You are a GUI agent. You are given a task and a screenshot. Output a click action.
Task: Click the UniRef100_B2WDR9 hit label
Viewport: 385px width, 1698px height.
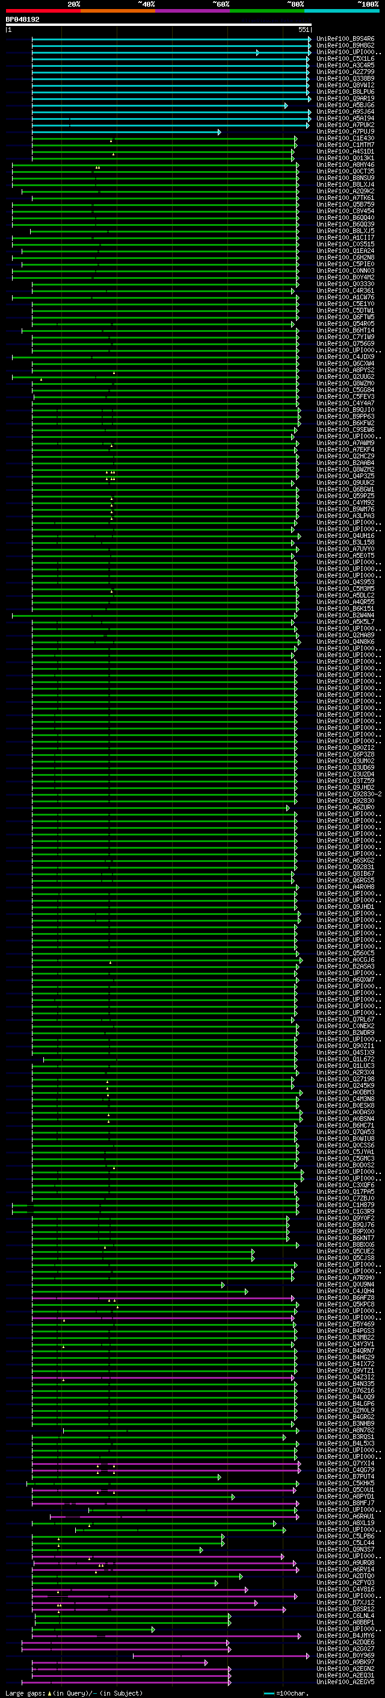(x=345, y=1032)
